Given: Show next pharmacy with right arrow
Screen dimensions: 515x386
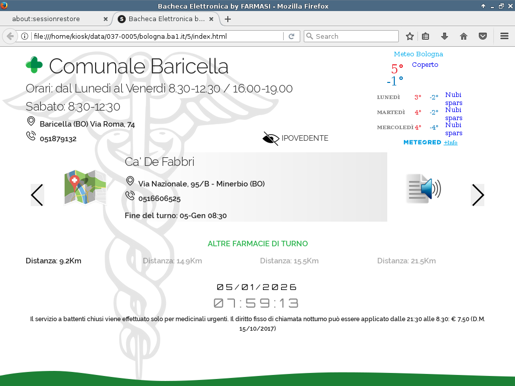Looking at the screenshot, I should (477, 195).
